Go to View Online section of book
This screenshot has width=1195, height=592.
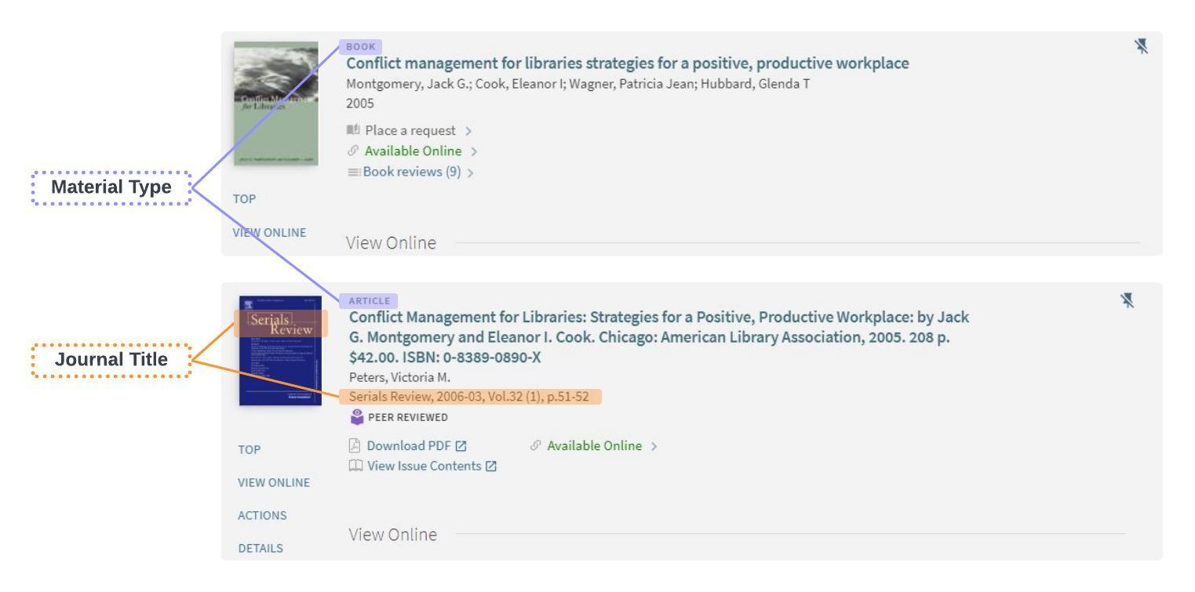pyautogui.click(x=270, y=232)
